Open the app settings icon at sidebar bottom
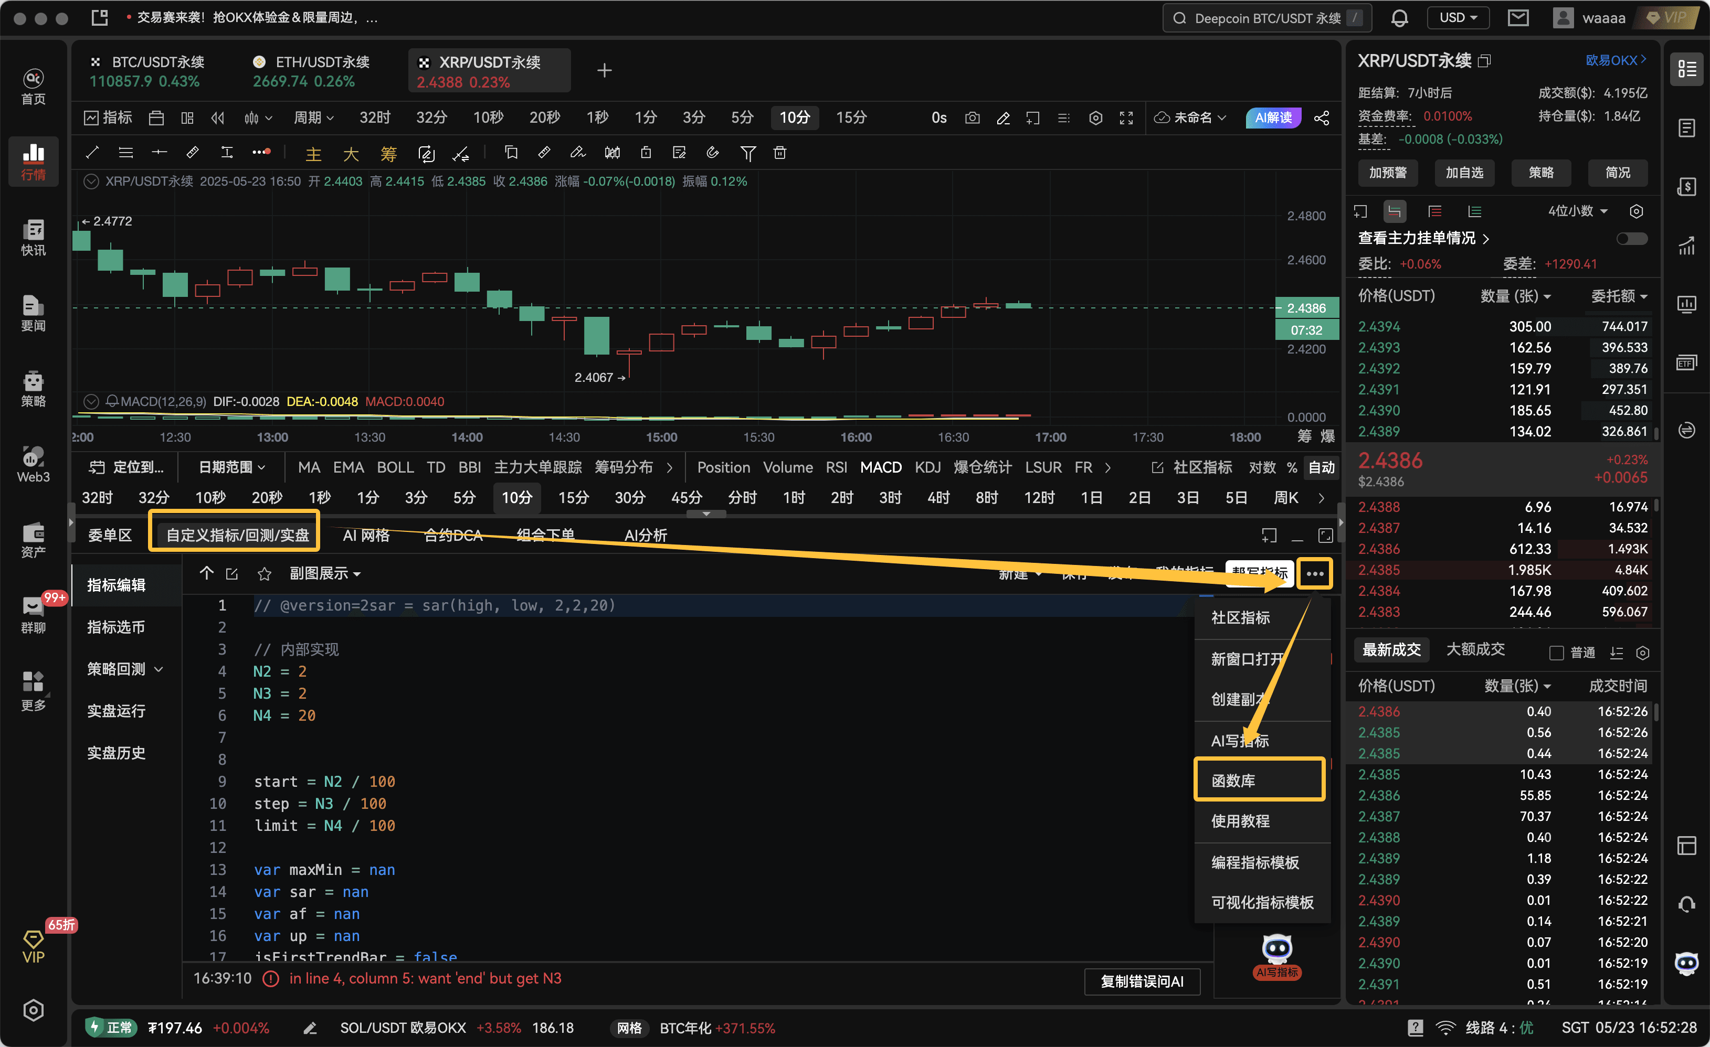This screenshot has width=1710, height=1047. [33, 1010]
